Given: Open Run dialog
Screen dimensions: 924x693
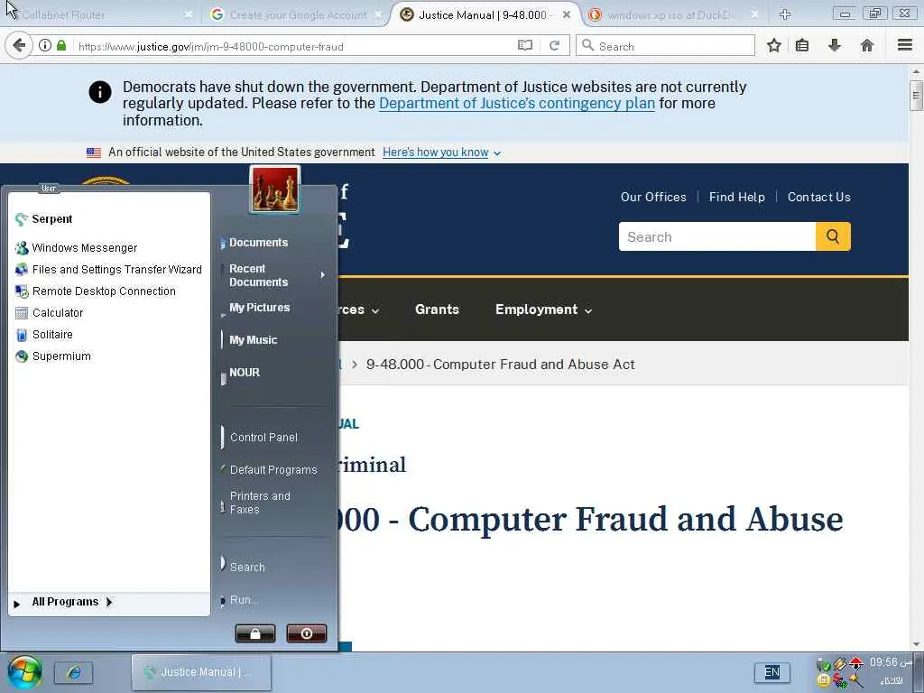Looking at the screenshot, I should [244, 600].
